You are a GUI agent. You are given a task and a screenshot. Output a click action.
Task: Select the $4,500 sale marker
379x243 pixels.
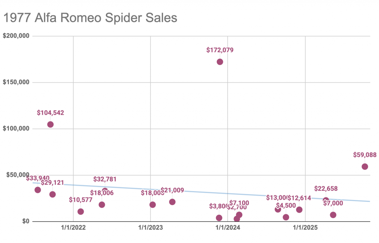coord(286,217)
